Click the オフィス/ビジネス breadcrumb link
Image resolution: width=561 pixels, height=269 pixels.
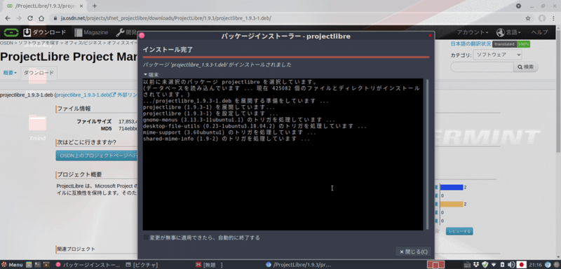(x=83, y=43)
